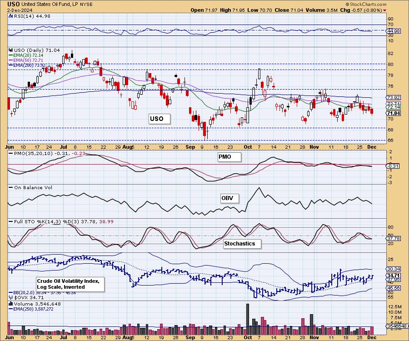Click the candlestick icon beside USO (Daily)
Screen dimensions: 409x341
click(11, 50)
